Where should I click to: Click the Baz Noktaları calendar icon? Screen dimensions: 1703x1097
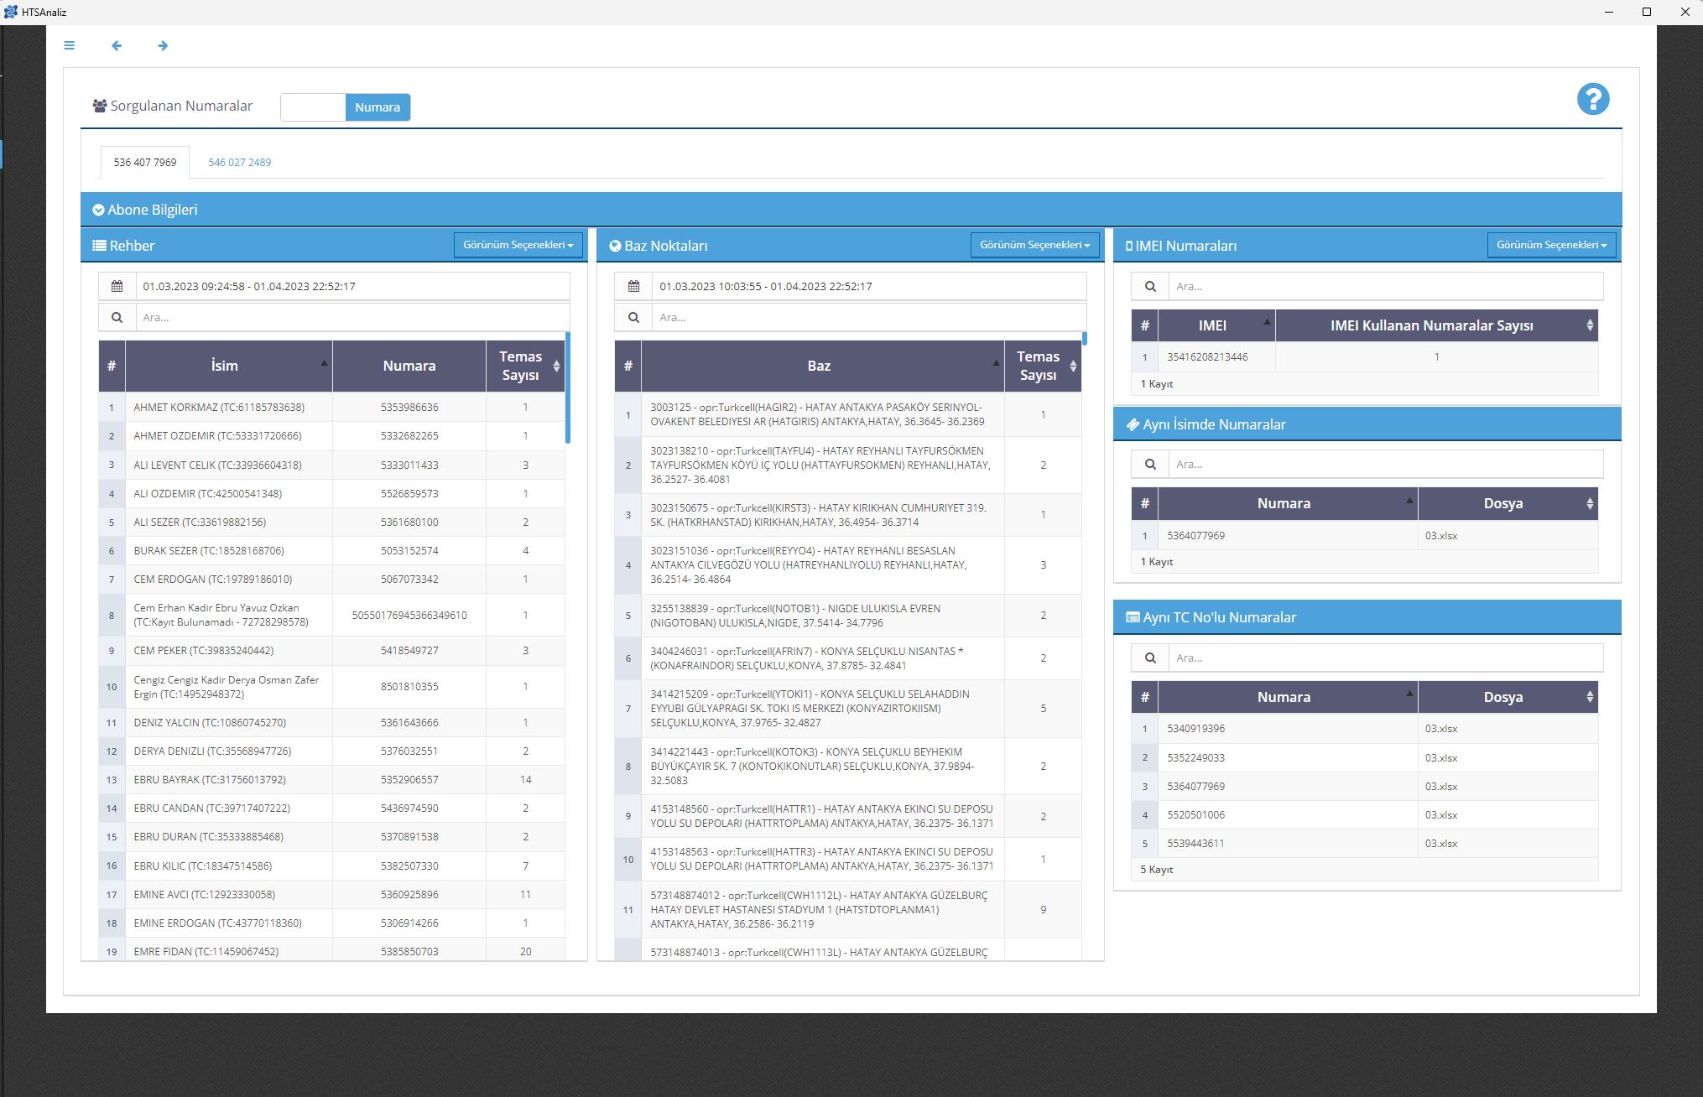click(634, 286)
